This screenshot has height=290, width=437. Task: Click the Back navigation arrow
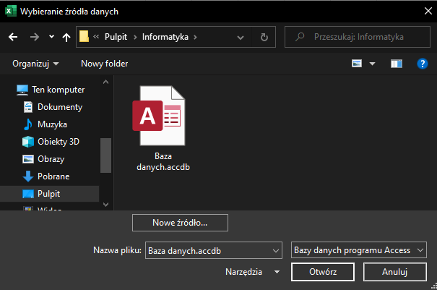12,36
